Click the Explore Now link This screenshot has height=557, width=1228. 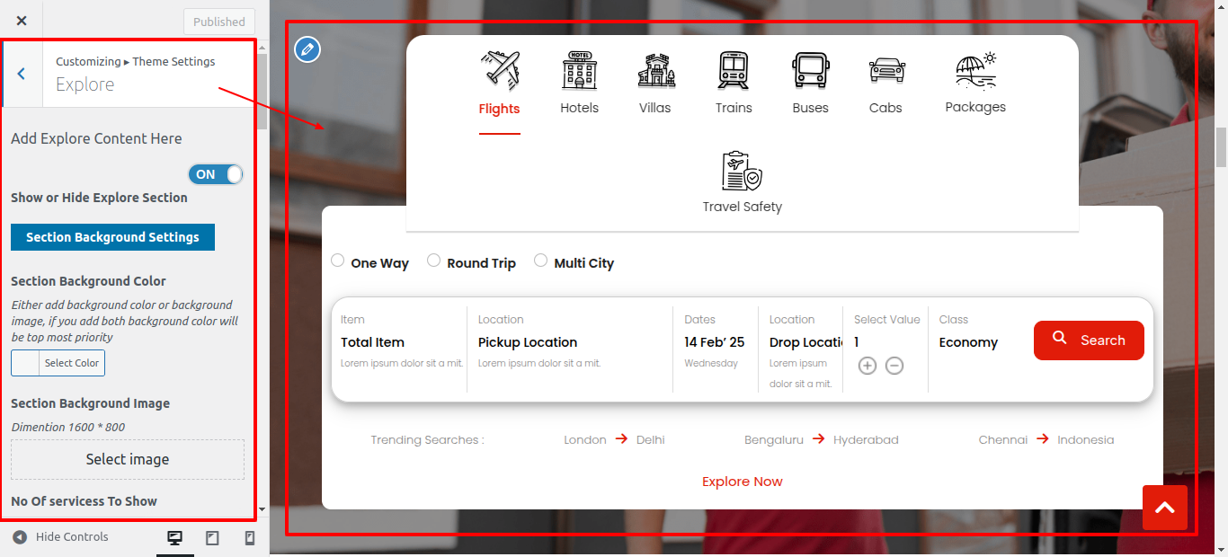click(x=742, y=482)
